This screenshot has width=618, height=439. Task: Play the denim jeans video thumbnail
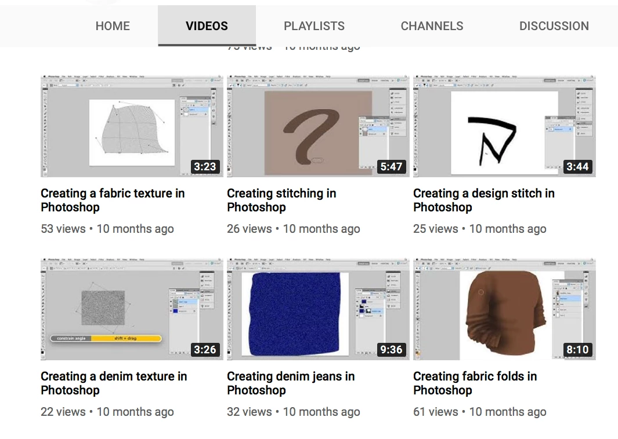[318, 309]
